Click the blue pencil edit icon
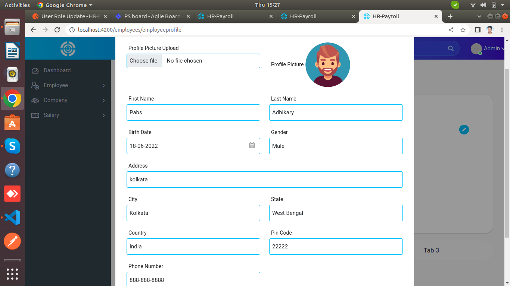This screenshot has height=286, width=510. pos(464,130)
